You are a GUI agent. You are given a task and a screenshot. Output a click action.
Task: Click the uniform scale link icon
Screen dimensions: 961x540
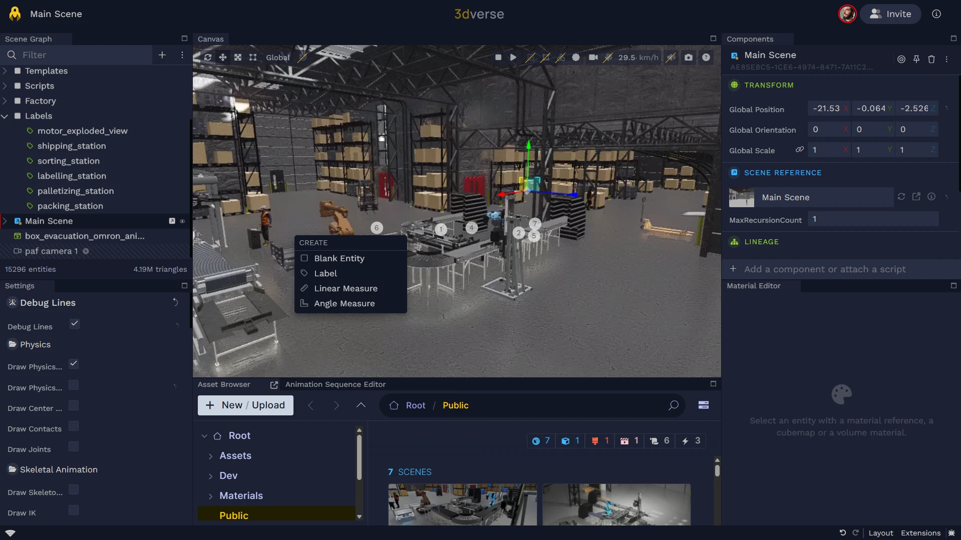799,150
